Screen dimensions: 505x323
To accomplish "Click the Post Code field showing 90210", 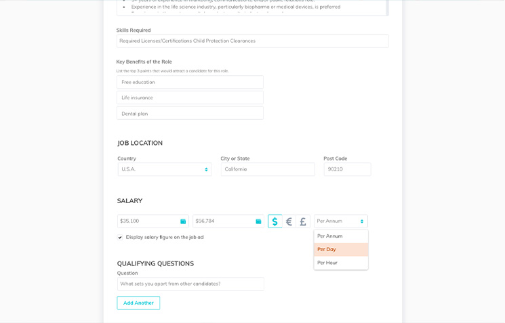I will pos(347,169).
